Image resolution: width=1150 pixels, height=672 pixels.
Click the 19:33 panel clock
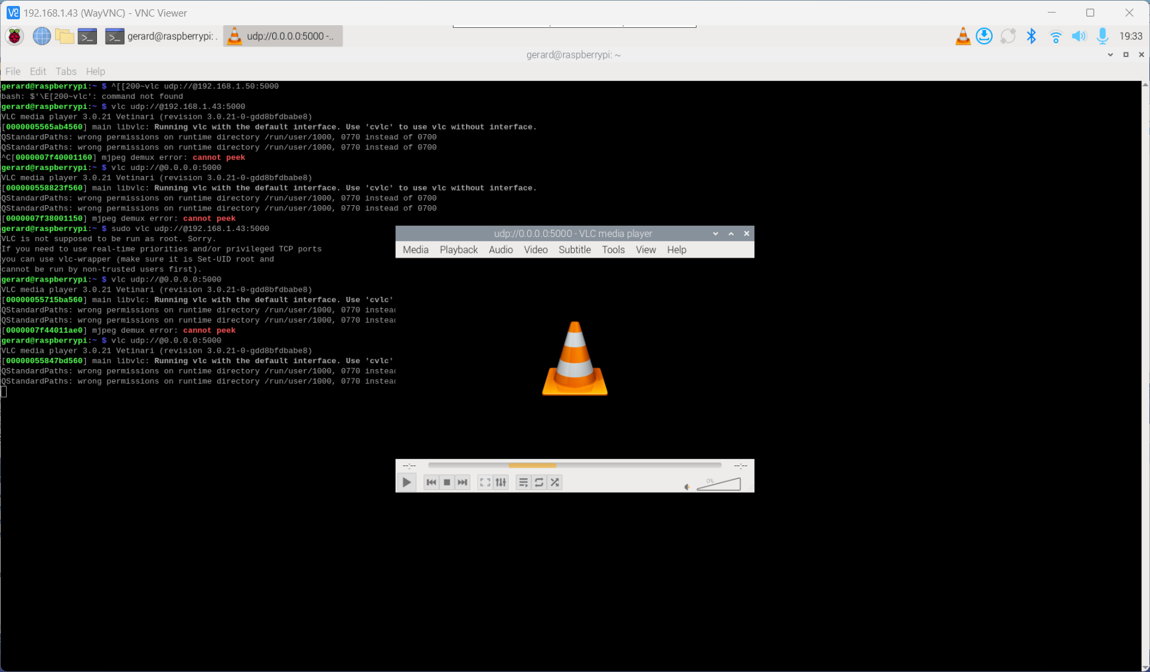(1131, 36)
